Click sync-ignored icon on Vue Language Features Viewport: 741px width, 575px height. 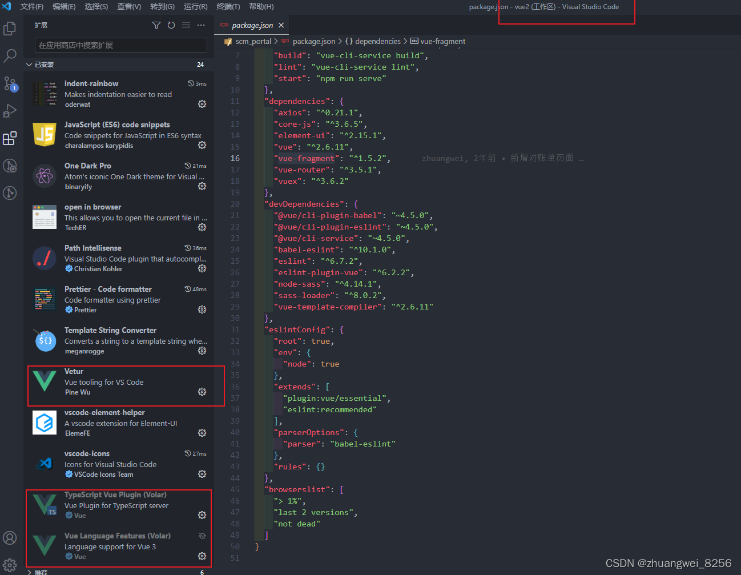[x=202, y=536]
